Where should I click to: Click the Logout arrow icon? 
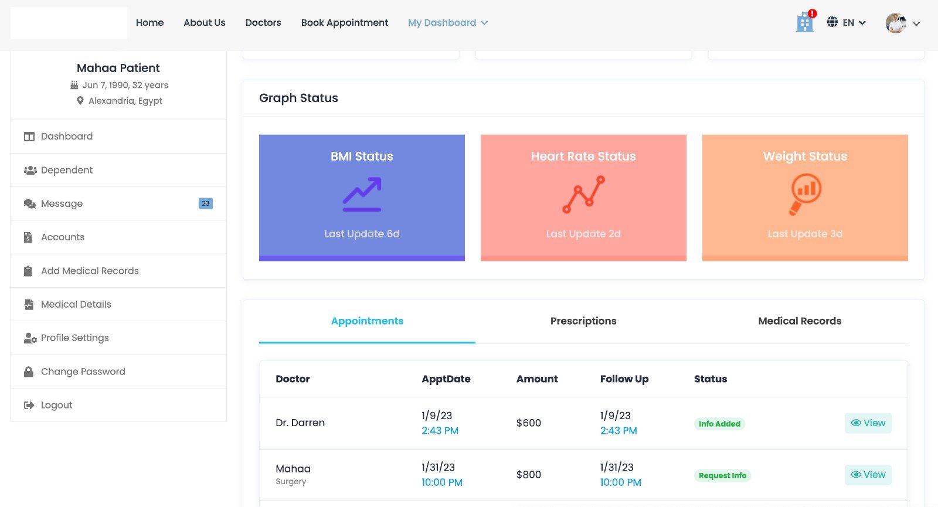pyautogui.click(x=29, y=405)
